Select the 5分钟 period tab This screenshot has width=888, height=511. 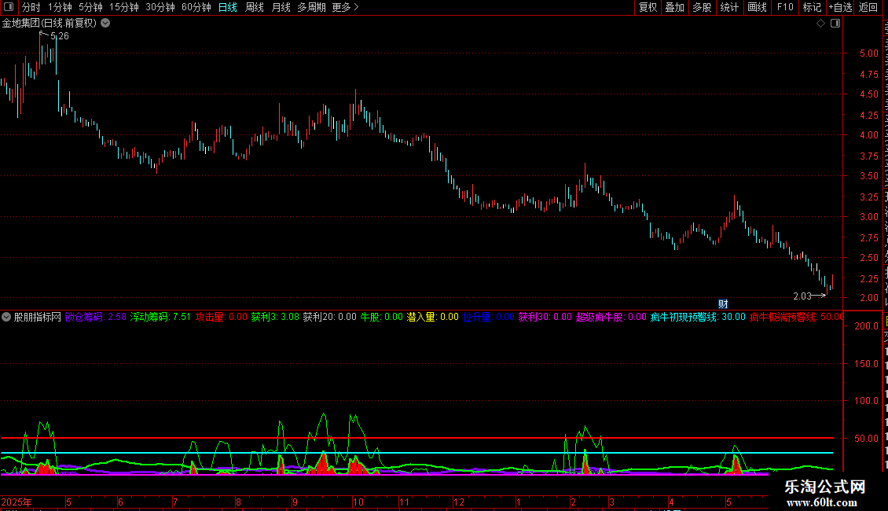[90, 7]
